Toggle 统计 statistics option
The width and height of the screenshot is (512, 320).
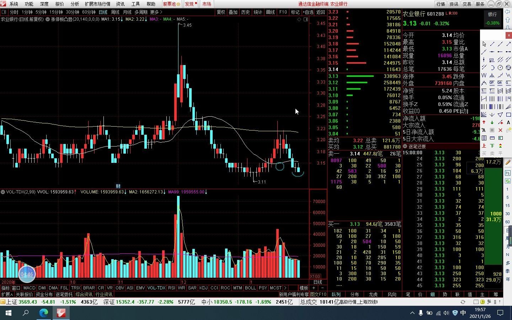coord(258,12)
